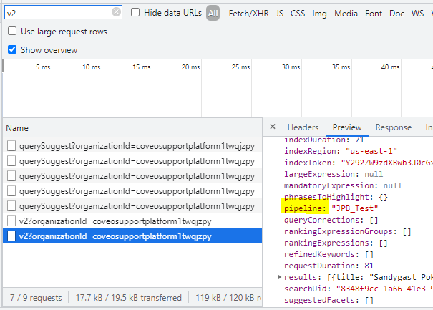Click the 20 ms mark on overview timeline
This screenshot has height=310, width=433.
pos(190,67)
